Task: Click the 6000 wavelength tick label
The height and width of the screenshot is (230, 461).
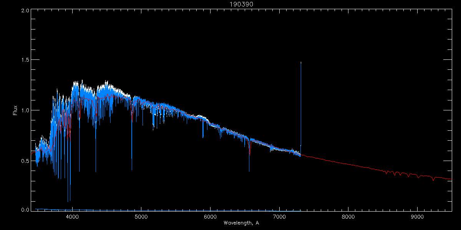Action: pos(210,217)
